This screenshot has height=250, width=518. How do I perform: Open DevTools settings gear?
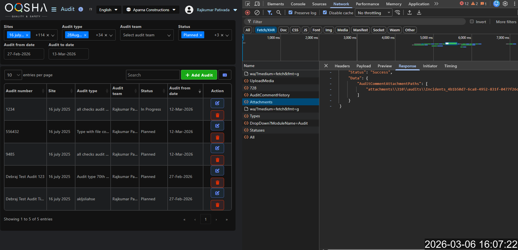[x=505, y=4]
